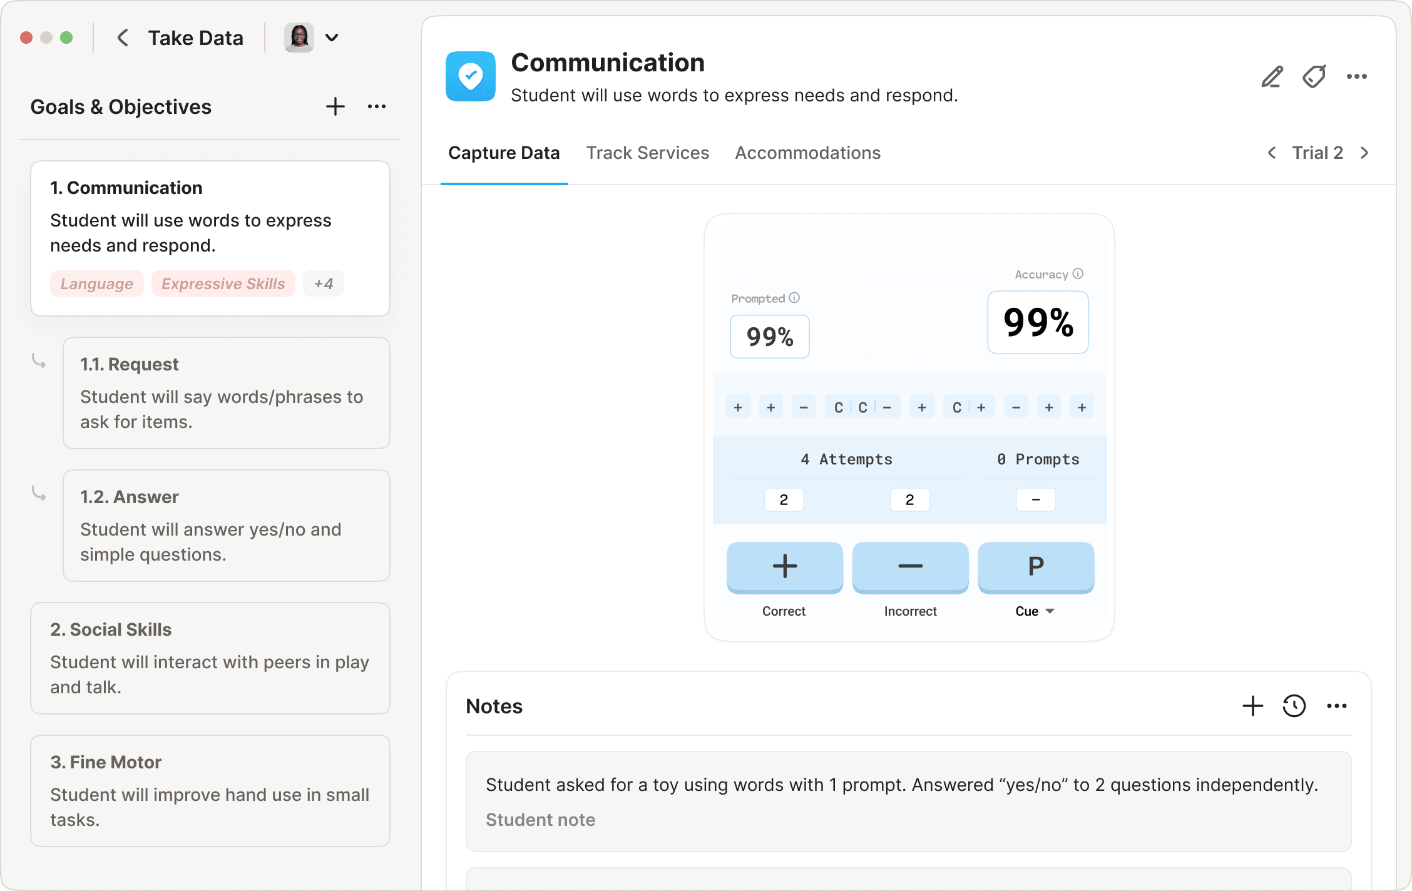1412x891 pixels.
Task: Click the Take Data title
Action: (x=196, y=38)
